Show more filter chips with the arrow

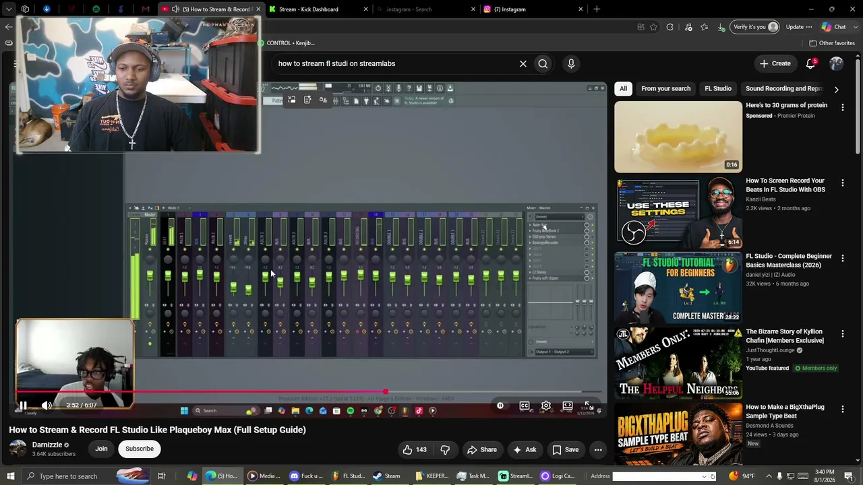point(836,90)
